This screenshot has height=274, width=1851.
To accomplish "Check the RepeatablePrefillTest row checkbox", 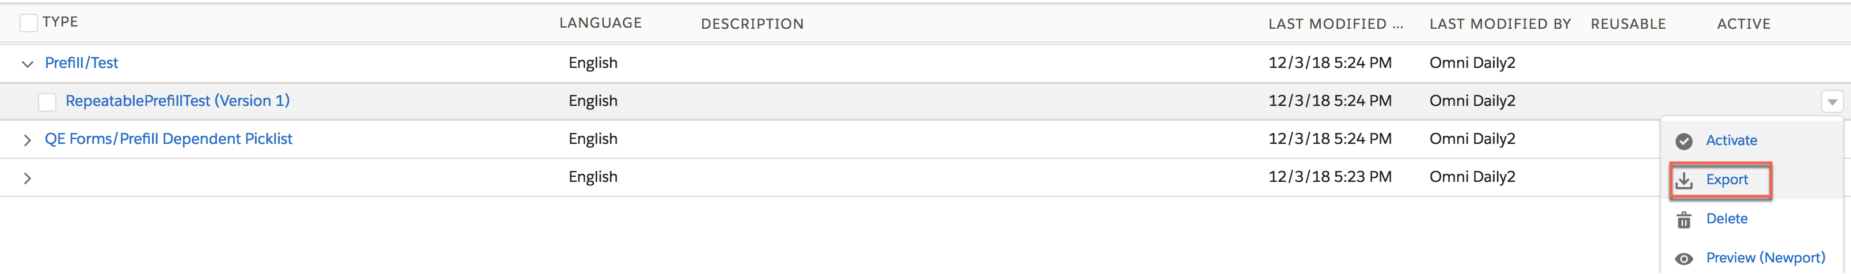I will (x=47, y=102).
